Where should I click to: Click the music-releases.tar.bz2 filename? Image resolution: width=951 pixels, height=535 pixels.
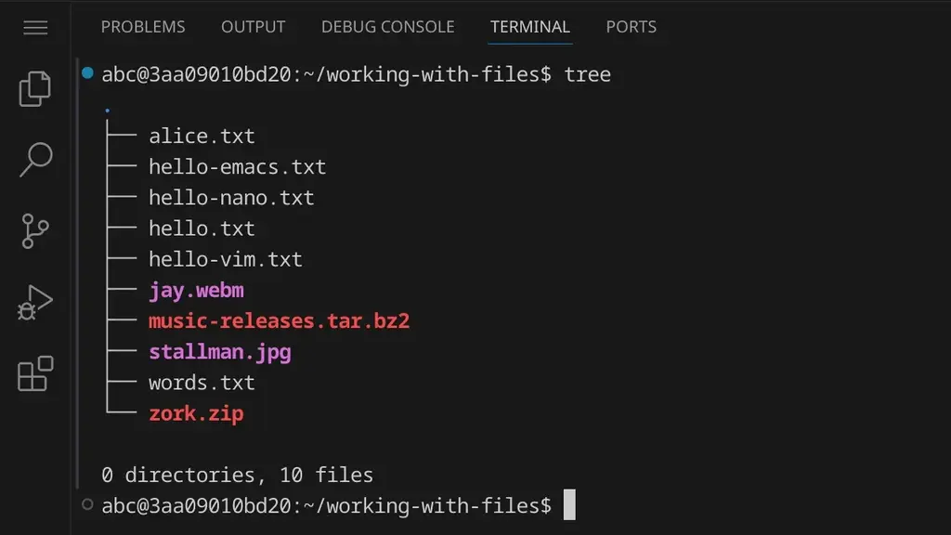click(x=279, y=321)
